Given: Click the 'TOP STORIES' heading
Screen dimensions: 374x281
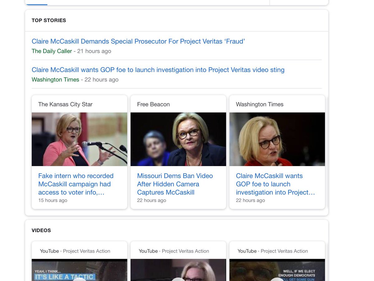Looking at the screenshot, I should pyautogui.click(x=49, y=20).
